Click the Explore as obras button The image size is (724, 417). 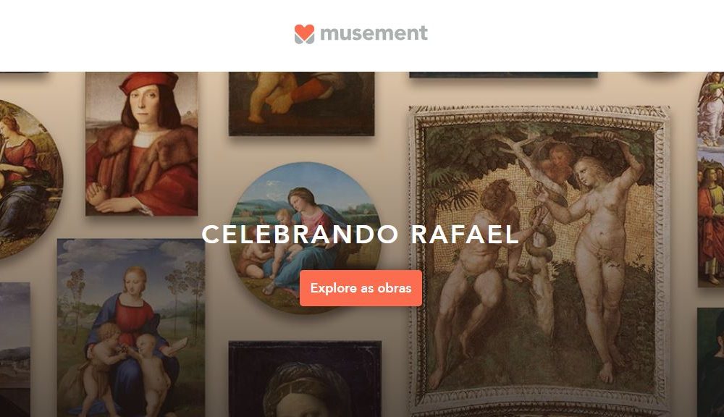pyautogui.click(x=361, y=288)
